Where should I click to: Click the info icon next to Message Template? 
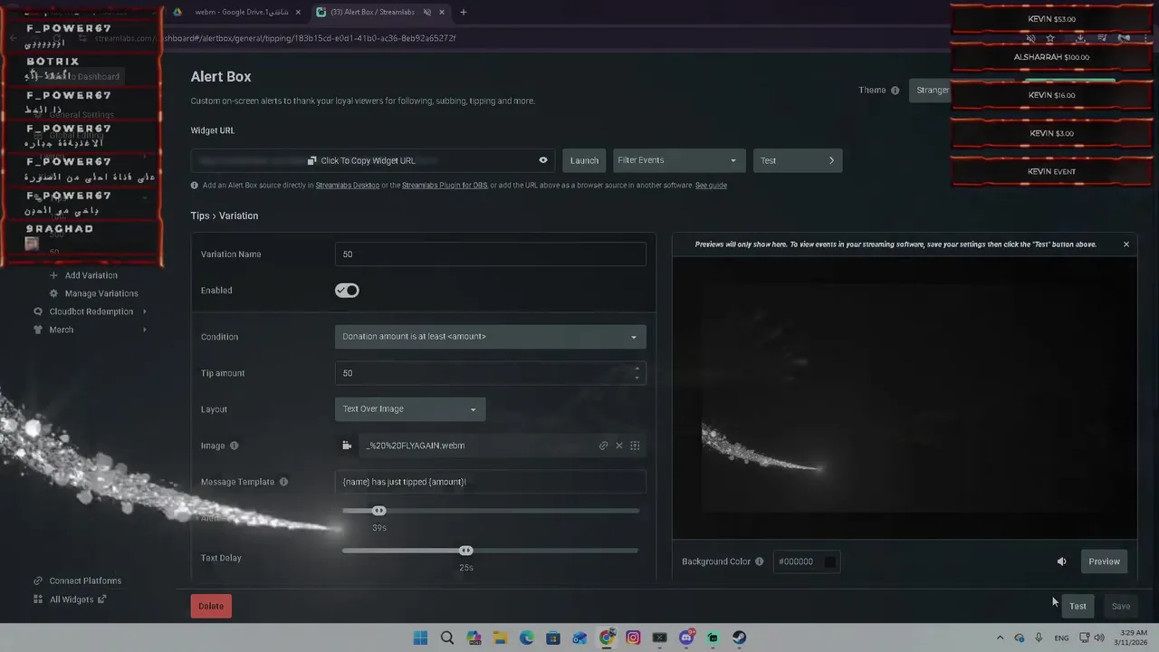(283, 482)
